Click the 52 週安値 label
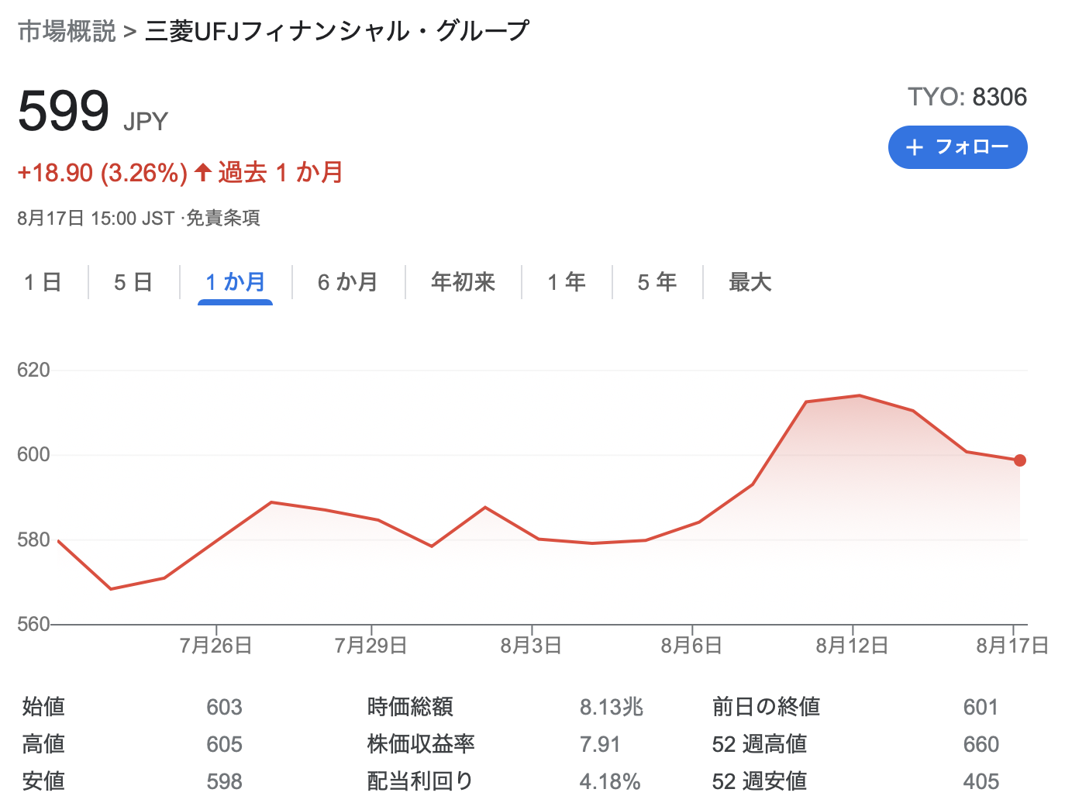The width and height of the screenshot is (1065, 803). pyautogui.click(x=760, y=781)
